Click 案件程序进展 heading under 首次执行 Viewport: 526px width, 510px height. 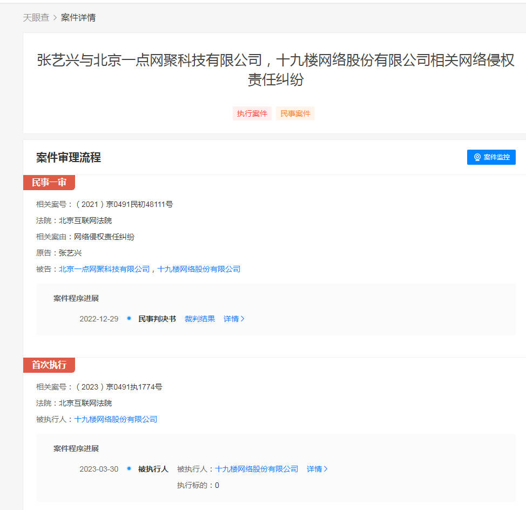(76, 448)
